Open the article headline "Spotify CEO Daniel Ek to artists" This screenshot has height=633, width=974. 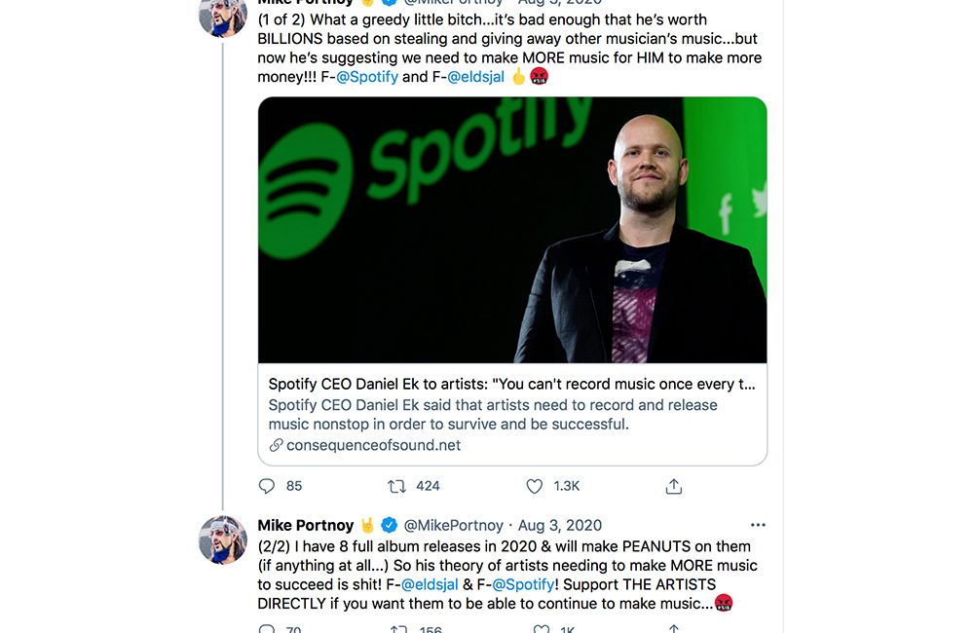[x=512, y=384]
